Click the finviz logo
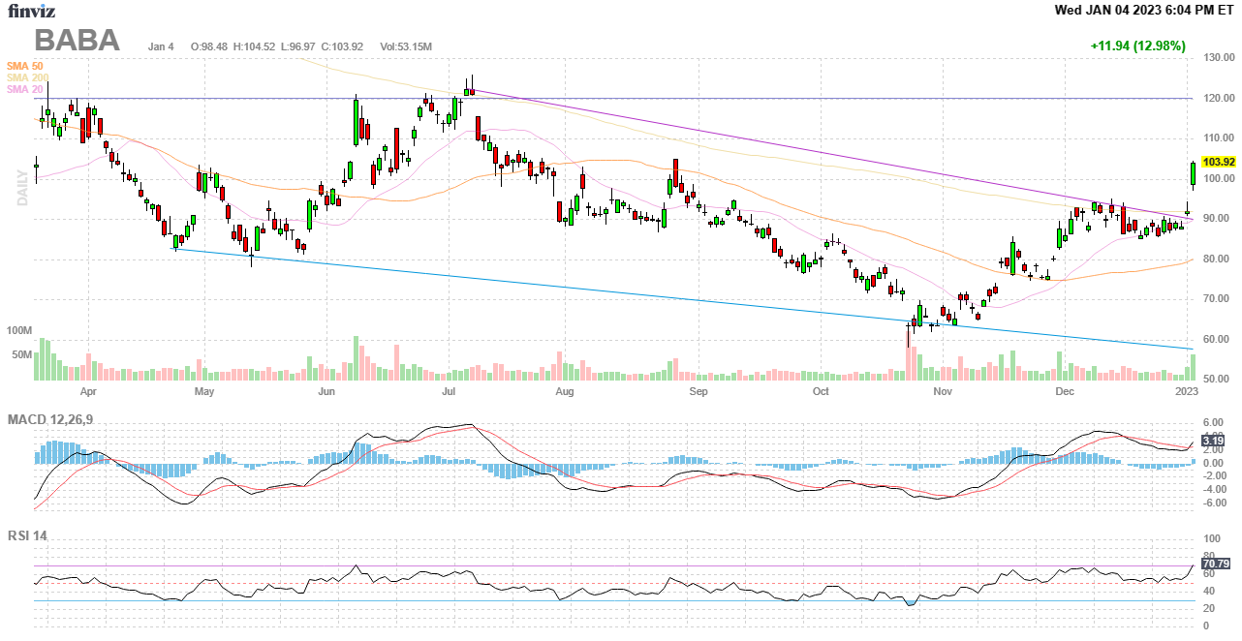The image size is (1242, 641). tap(30, 12)
